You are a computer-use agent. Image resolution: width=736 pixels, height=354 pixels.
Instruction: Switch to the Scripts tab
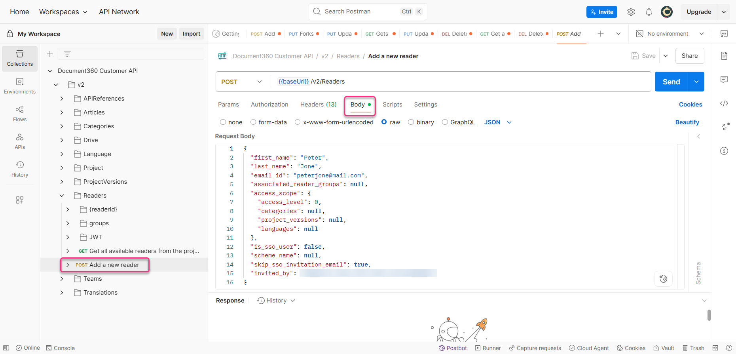point(392,105)
